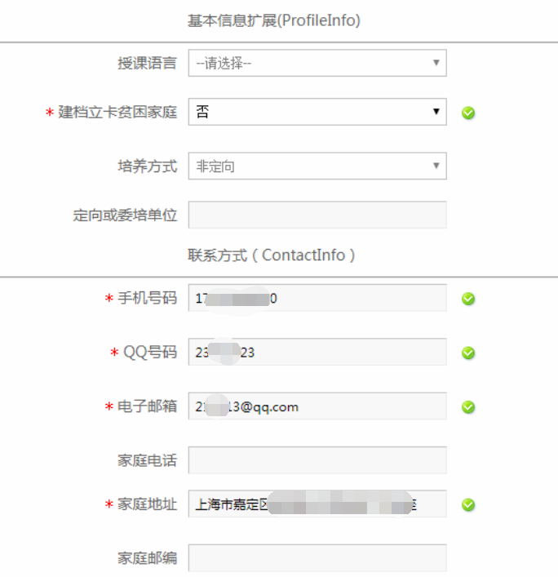Click into the QQ号码 input field
The width and height of the screenshot is (558, 577).
point(317,352)
